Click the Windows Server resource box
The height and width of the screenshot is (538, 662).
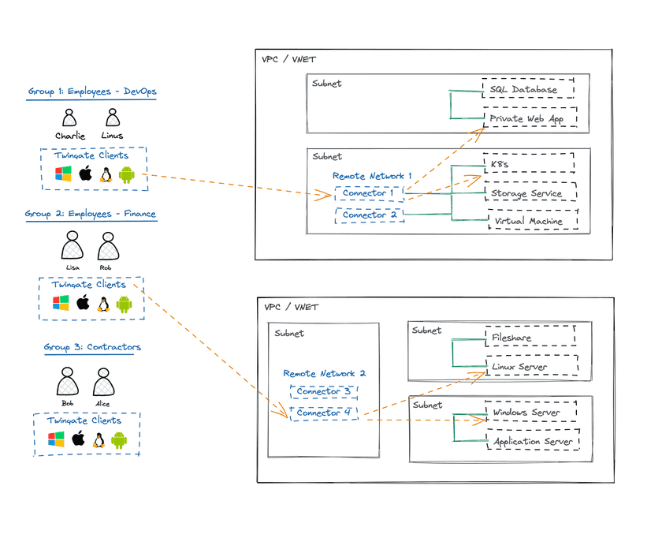point(530,413)
